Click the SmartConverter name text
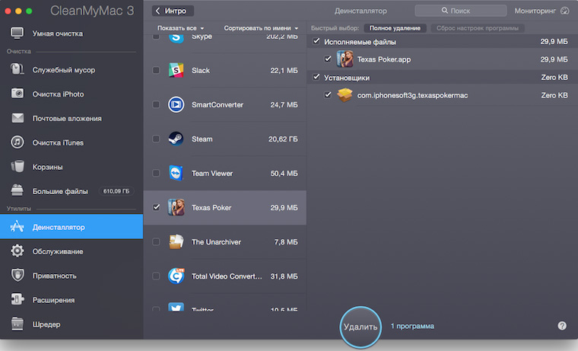 (x=217, y=104)
